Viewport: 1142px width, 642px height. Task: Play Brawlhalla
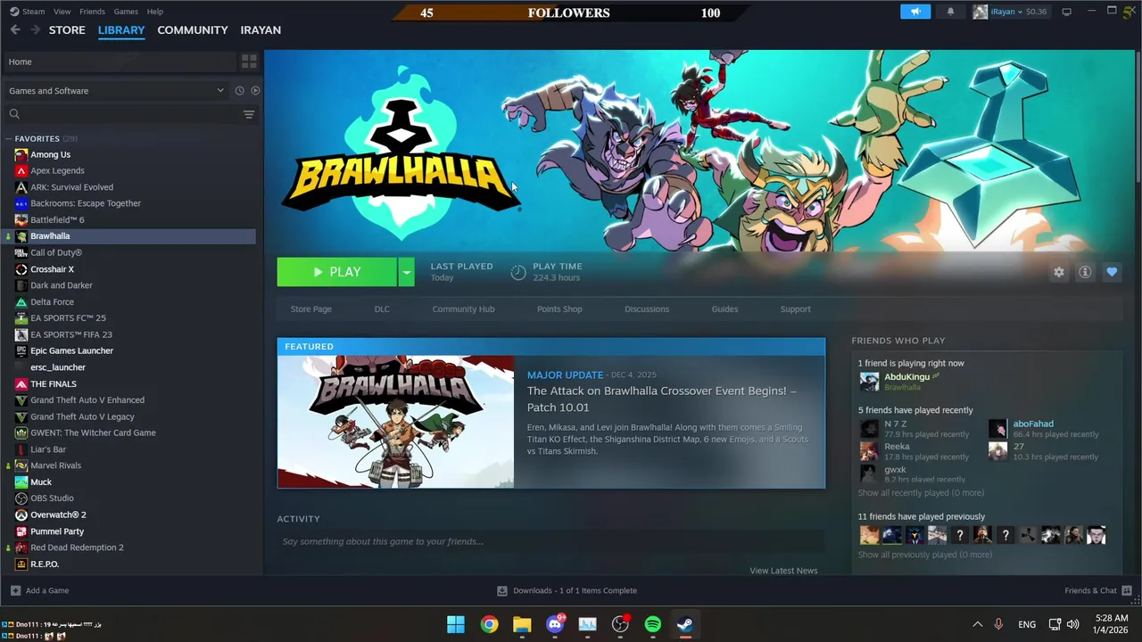click(337, 272)
